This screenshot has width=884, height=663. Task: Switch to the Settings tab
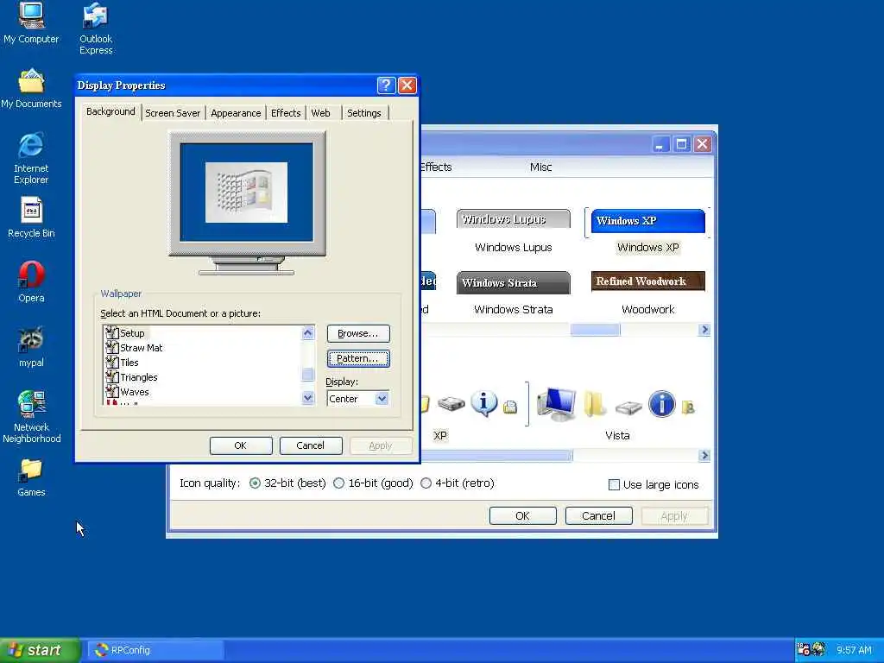click(x=364, y=113)
